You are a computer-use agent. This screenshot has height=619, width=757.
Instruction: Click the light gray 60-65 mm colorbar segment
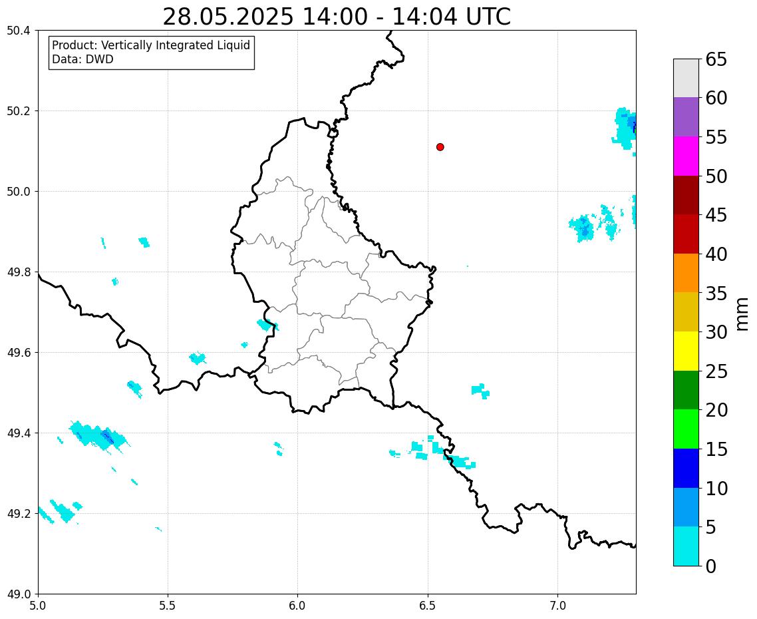[686, 79]
